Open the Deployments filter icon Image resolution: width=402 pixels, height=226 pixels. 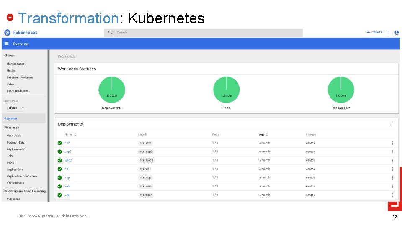tap(390, 124)
